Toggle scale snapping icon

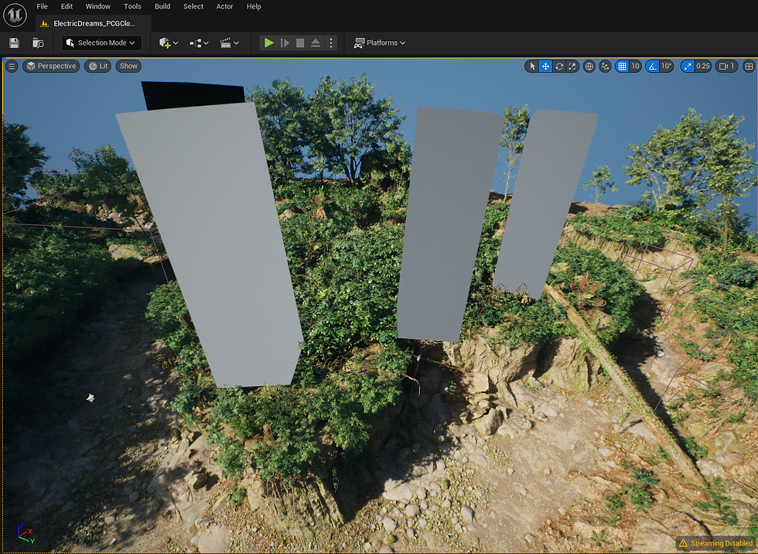[x=688, y=67]
